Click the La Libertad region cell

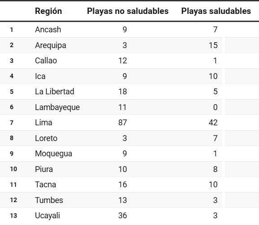(x=54, y=92)
